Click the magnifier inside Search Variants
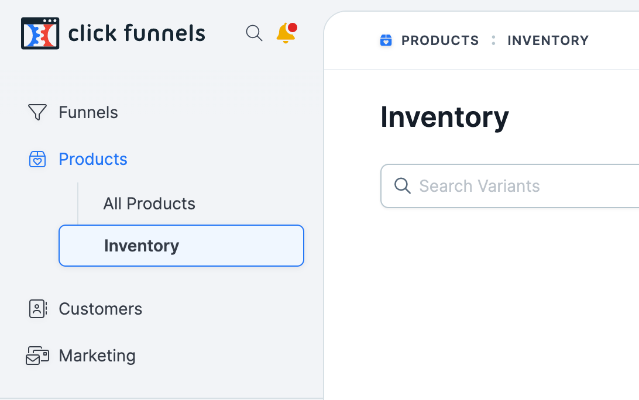The image size is (639, 400). [402, 186]
